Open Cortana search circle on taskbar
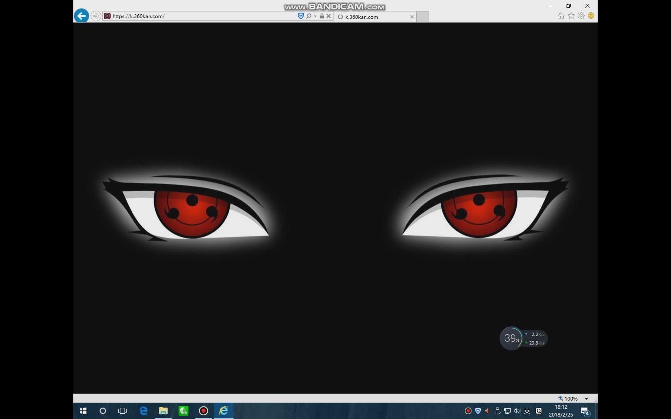Image resolution: width=671 pixels, height=419 pixels. click(103, 411)
